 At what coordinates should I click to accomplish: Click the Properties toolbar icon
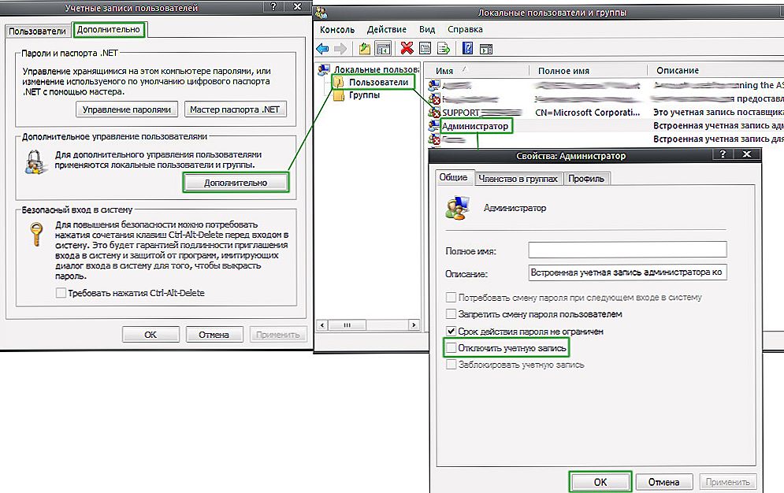click(425, 49)
